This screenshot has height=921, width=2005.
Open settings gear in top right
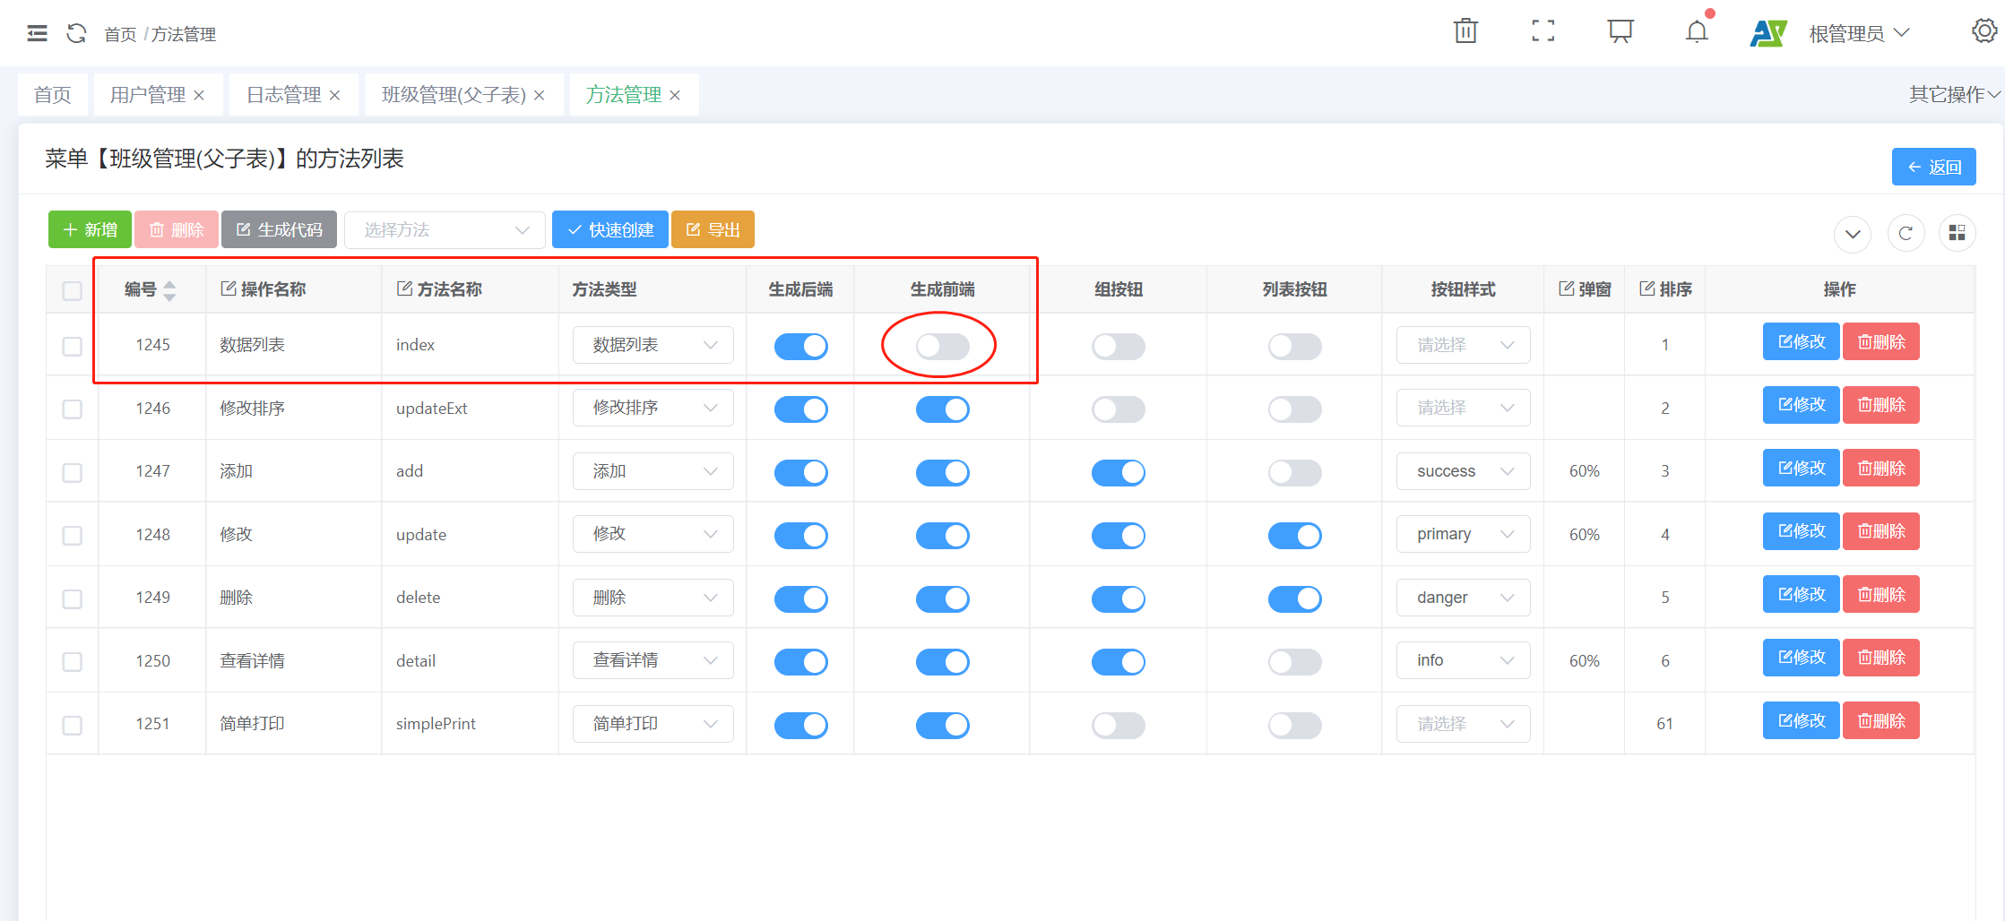(1983, 31)
